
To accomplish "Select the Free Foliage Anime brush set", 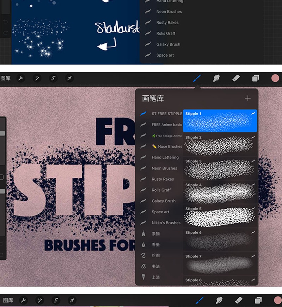I will pos(167,136).
